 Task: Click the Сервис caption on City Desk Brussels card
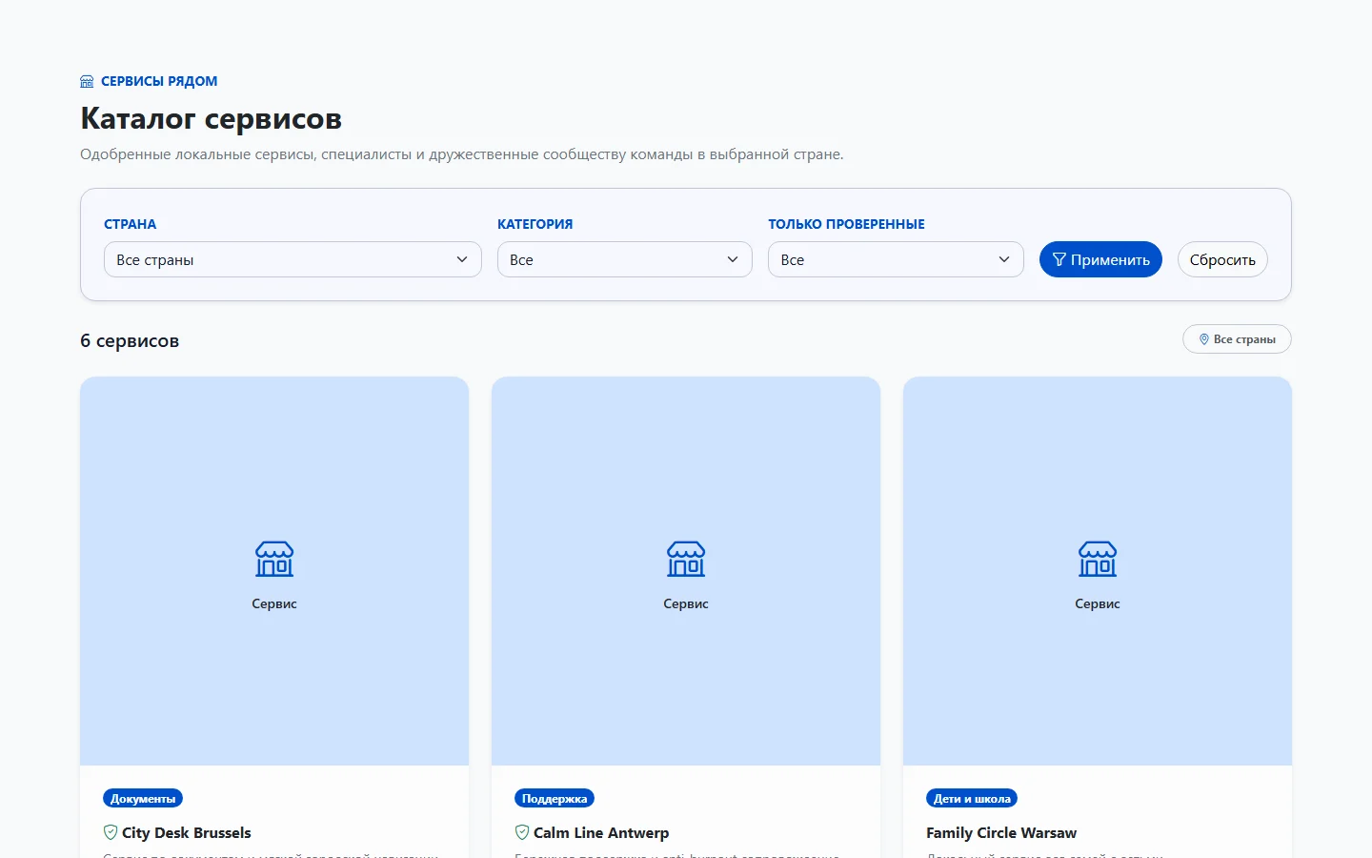(274, 603)
